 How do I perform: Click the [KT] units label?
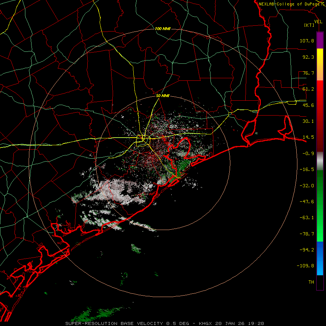(309, 25)
